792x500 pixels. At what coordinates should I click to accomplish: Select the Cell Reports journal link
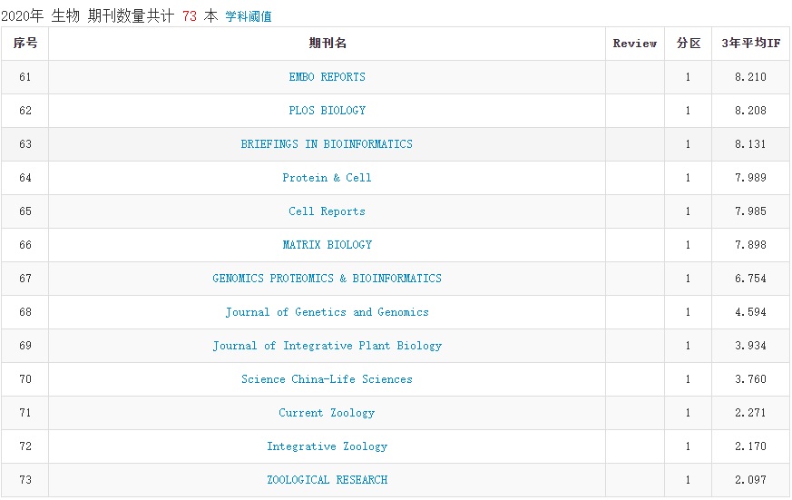[x=327, y=211]
